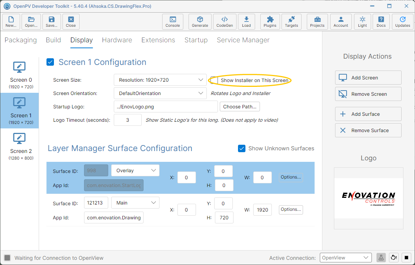Click Remove Screen button
This screenshot has height=265, width=415.
368,94
